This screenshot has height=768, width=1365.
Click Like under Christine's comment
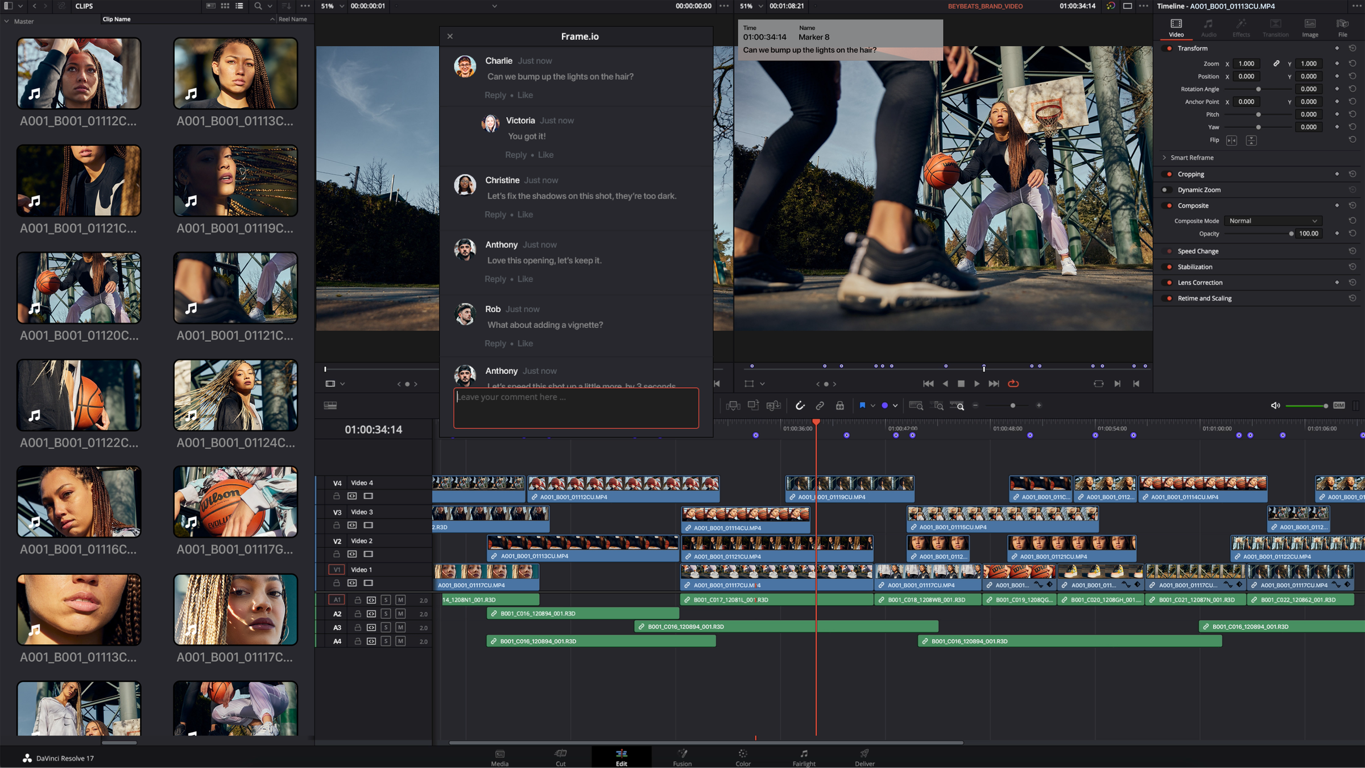525,214
